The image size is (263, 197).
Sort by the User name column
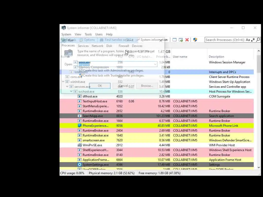click(180, 57)
